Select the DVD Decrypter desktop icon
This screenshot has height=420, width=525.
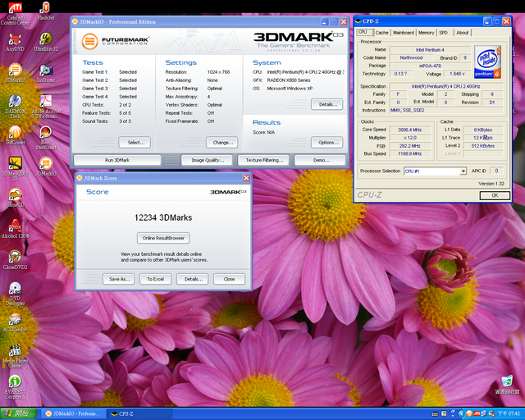click(15, 294)
